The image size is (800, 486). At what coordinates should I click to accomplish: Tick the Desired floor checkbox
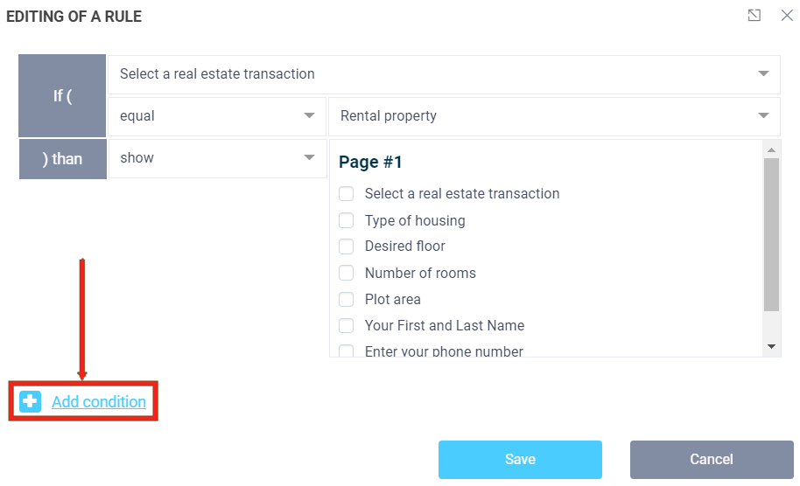click(347, 246)
